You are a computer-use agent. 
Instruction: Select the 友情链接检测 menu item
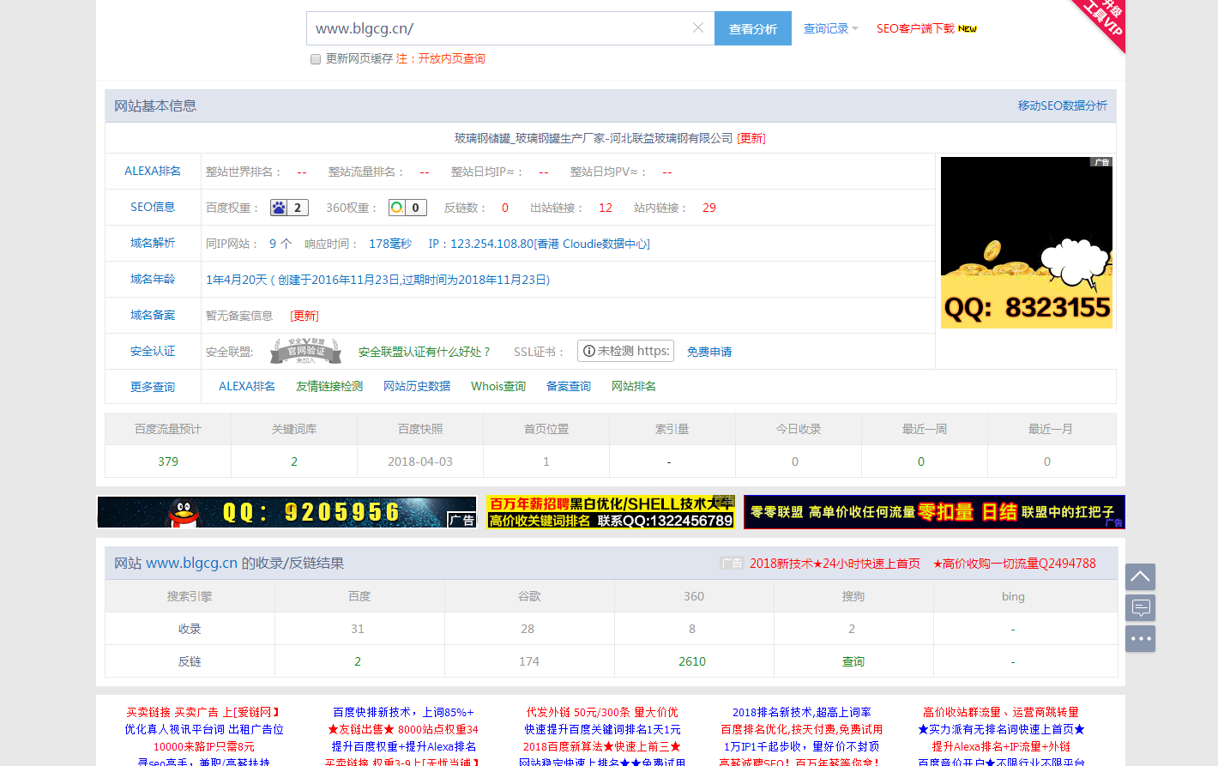click(x=329, y=386)
